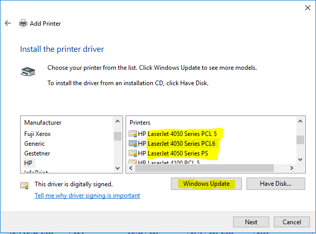This screenshot has width=316, height=234.
Task: Click the LaserJet 4050 PCL6 driver icon
Action: 133,144
